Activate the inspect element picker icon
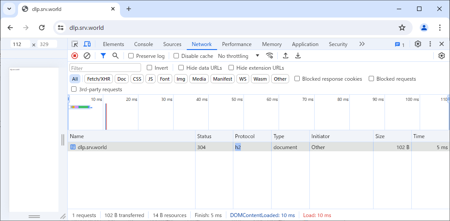Viewport: 450px width, 221px height. [75, 44]
